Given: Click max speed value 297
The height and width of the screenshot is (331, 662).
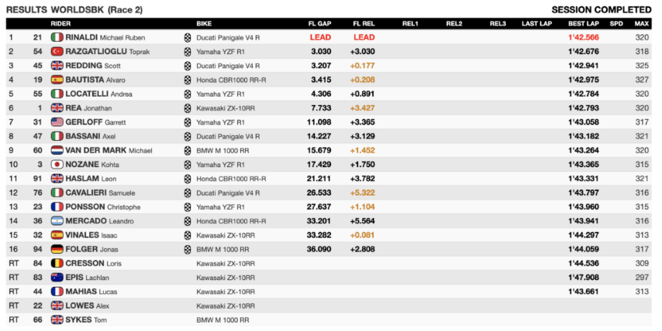Looking at the screenshot, I should coord(642,277).
